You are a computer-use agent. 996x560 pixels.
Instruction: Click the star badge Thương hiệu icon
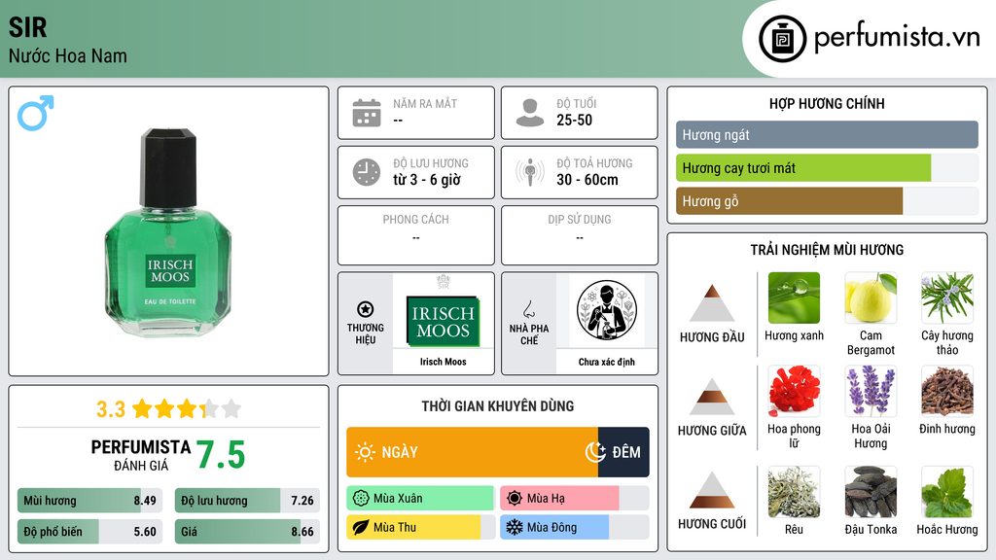pos(366,310)
